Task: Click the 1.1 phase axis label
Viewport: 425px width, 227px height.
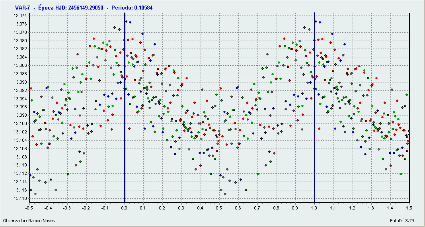Action: 333,208
